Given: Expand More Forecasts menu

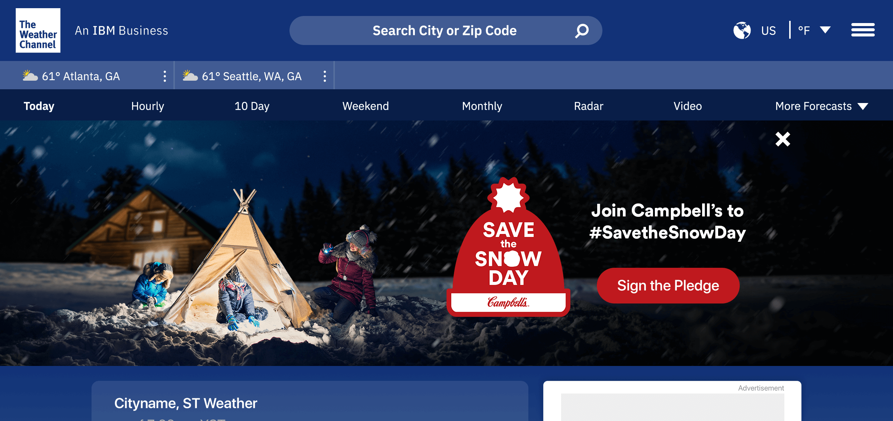Looking at the screenshot, I should coord(822,106).
